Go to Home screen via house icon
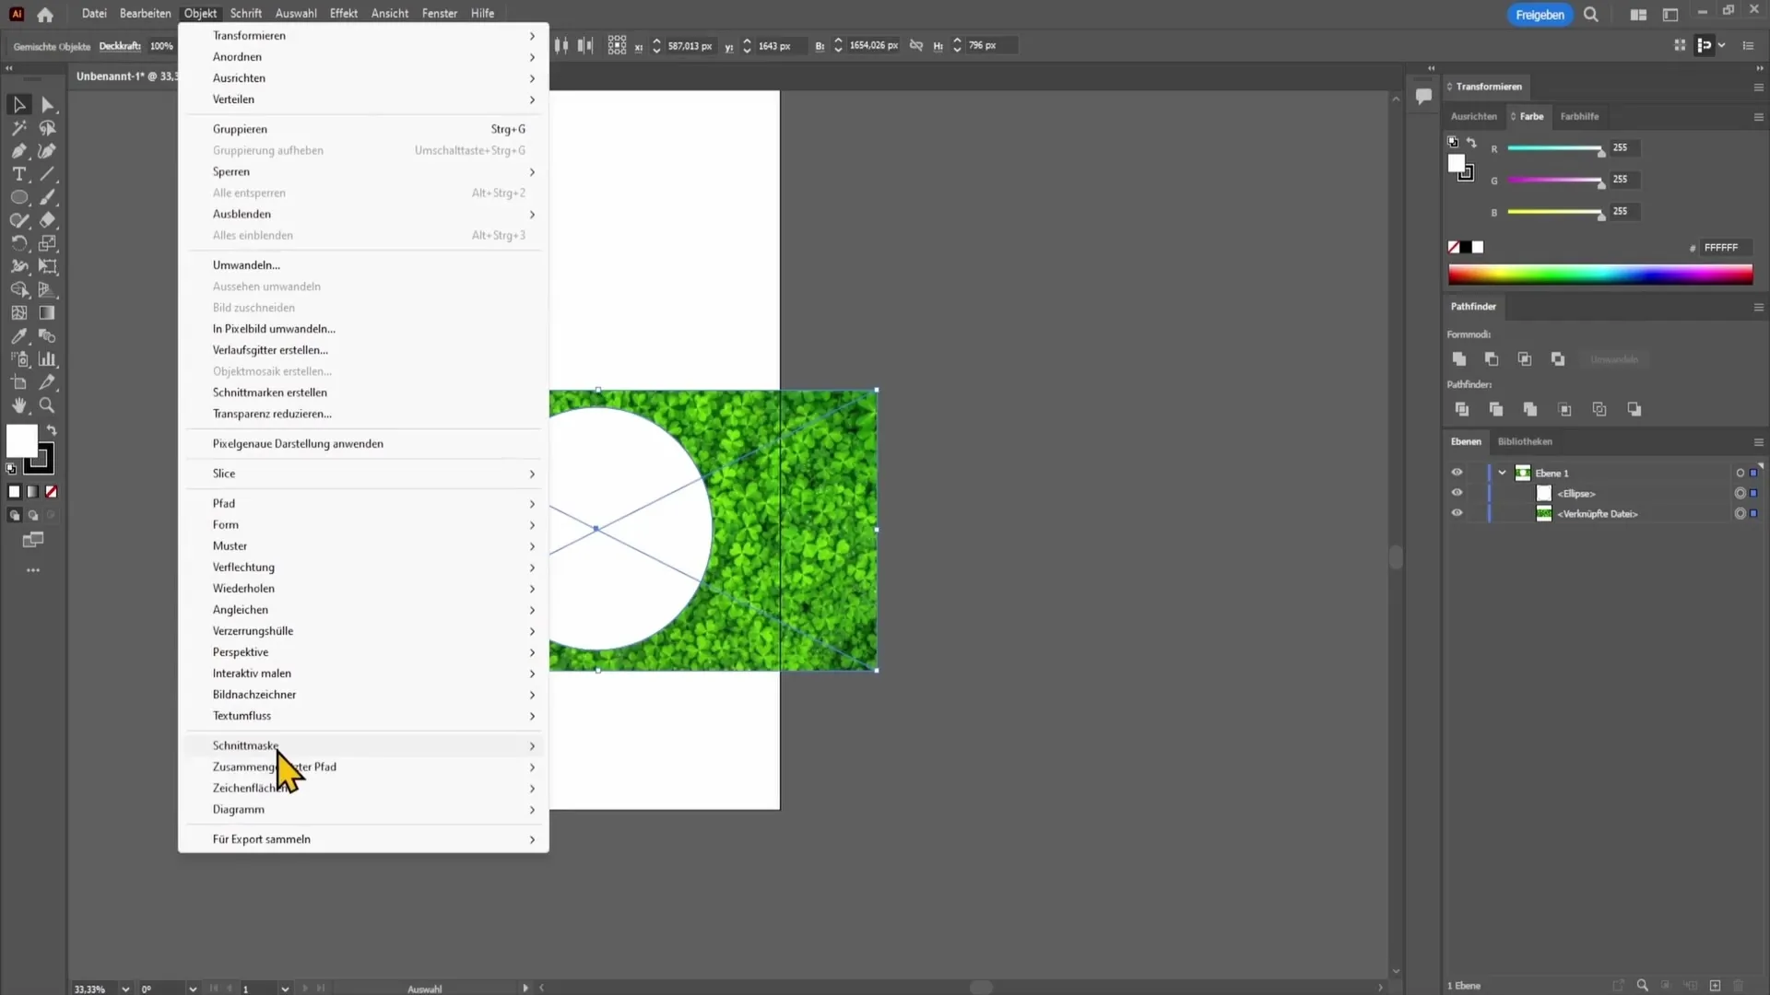This screenshot has width=1770, height=995. 45,14
